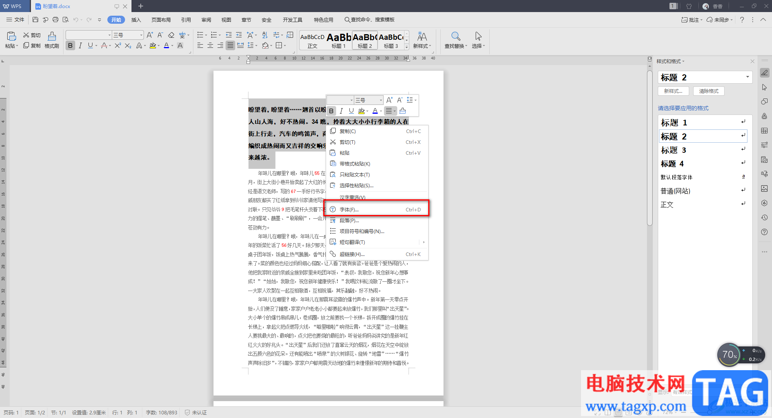Click the help icon in right sidebar

pos(764,232)
